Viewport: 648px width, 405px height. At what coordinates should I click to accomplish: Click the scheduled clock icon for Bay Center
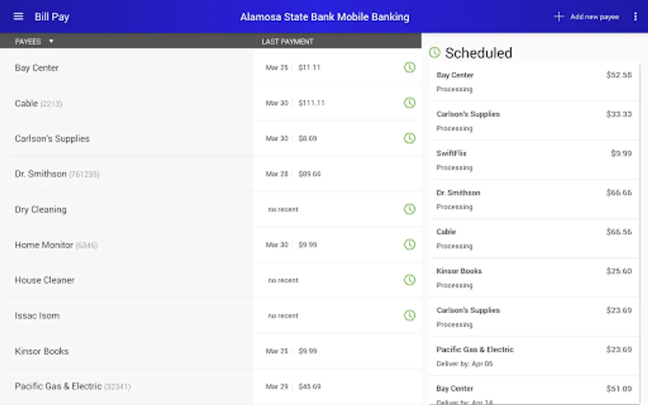pos(409,67)
